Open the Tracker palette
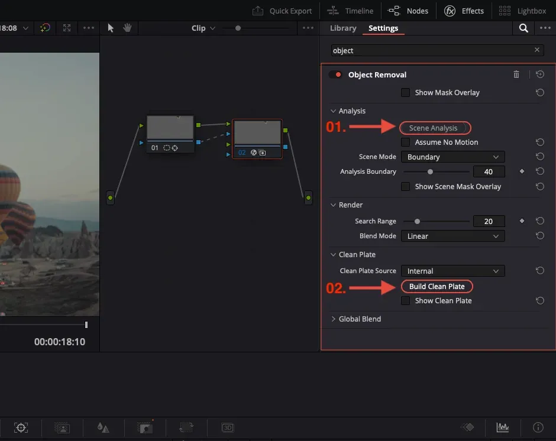The image size is (556, 441). coord(21,427)
